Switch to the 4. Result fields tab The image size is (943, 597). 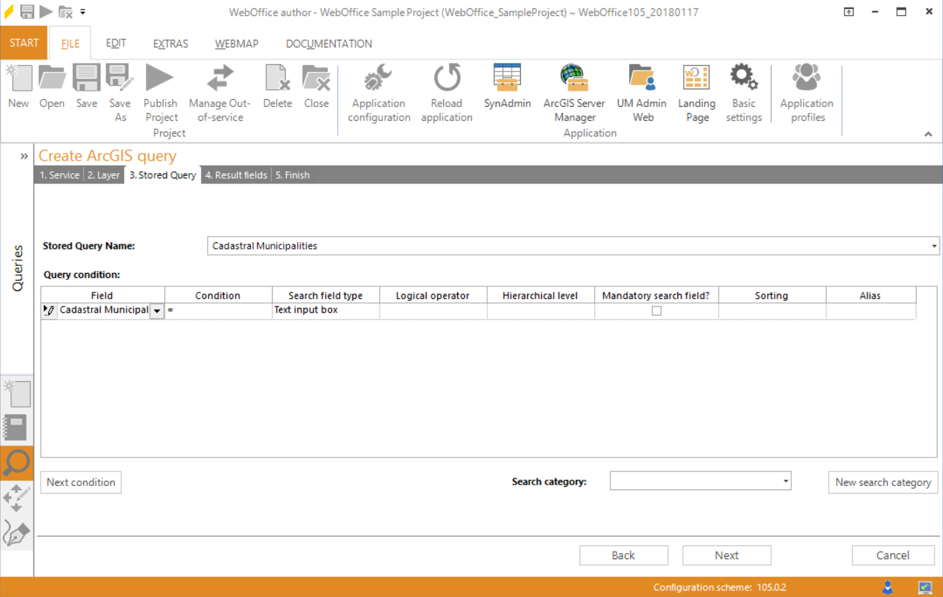tap(236, 175)
